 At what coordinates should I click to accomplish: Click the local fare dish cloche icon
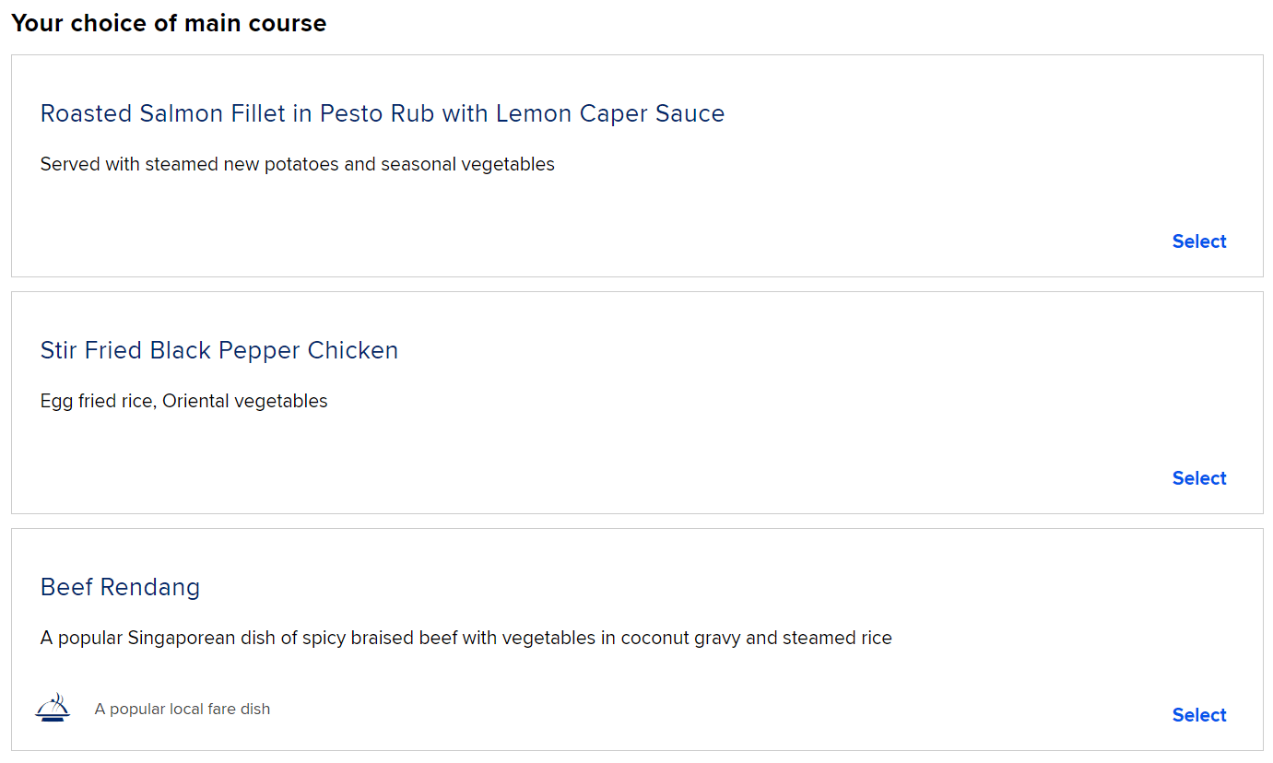pyautogui.click(x=53, y=708)
